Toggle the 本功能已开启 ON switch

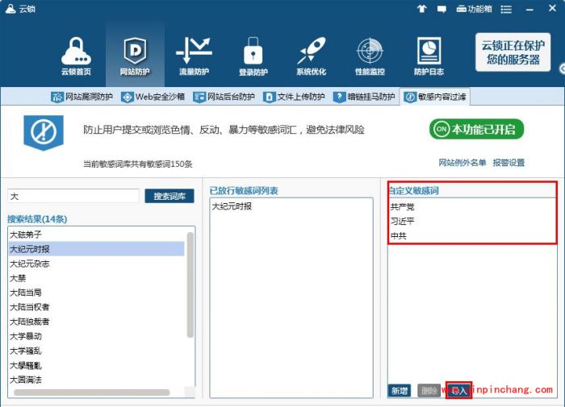coord(476,129)
